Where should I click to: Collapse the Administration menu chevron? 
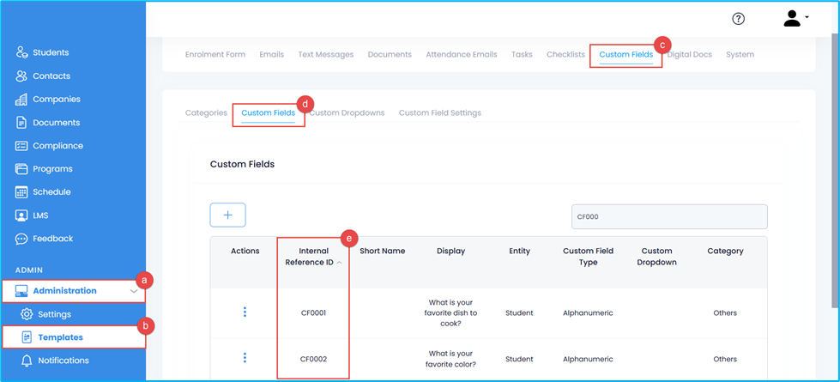pyautogui.click(x=134, y=291)
